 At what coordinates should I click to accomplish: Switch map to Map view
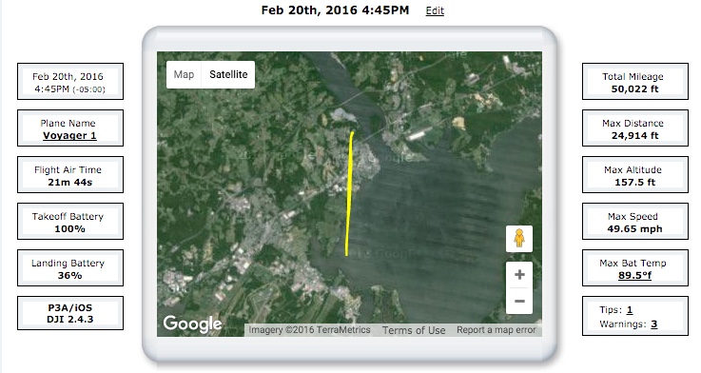click(184, 74)
